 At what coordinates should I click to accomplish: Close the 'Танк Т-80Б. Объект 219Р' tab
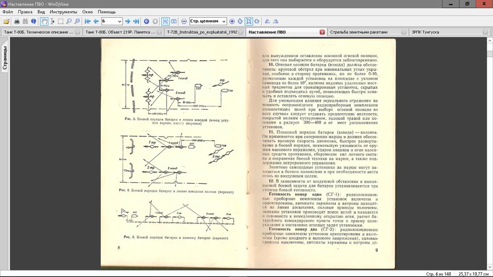pyautogui.click(x=159, y=32)
